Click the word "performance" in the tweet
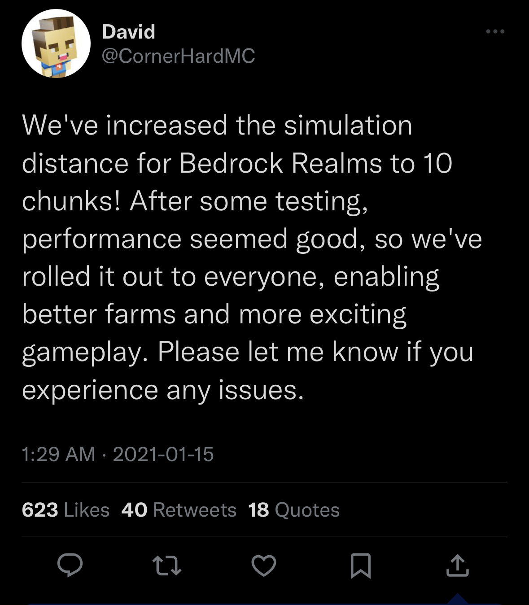The width and height of the screenshot is (529, 605). [x=102, y=239]
